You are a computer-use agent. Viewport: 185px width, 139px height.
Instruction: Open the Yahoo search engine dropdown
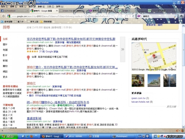[139, 16]
